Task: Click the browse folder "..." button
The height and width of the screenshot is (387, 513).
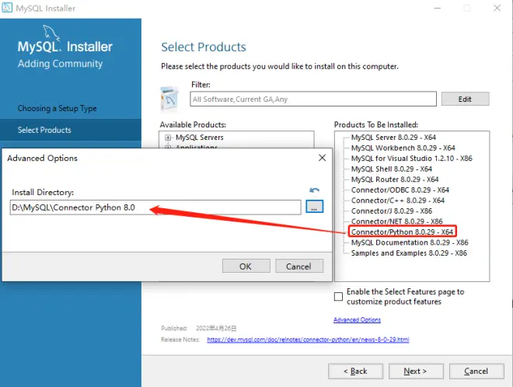Action: [x=315, y=207]
